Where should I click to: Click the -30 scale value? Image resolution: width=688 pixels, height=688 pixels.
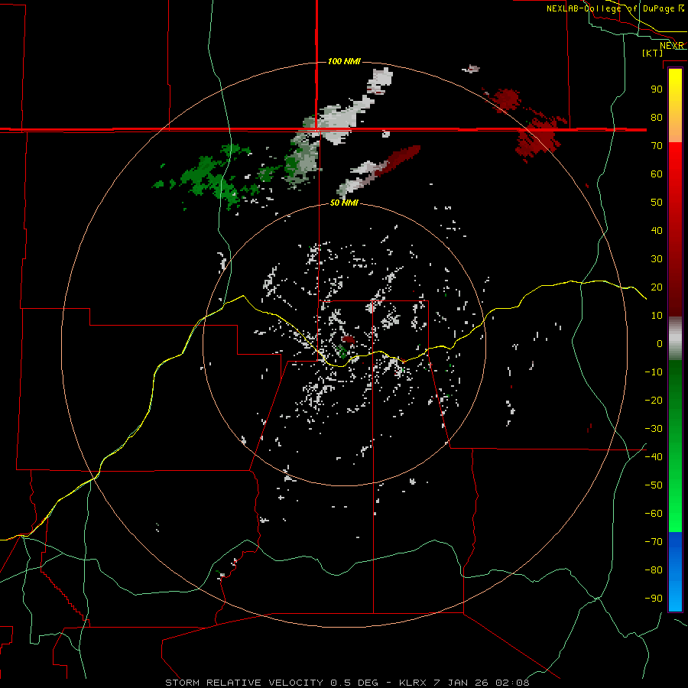654,429
